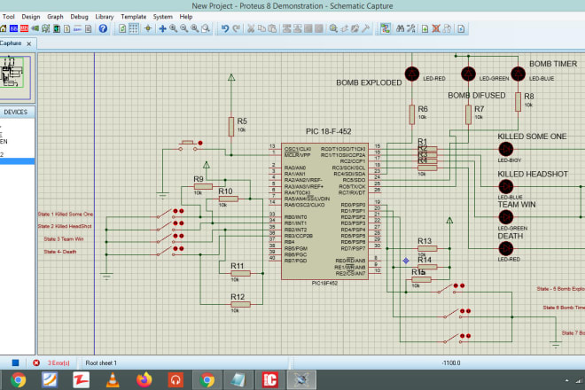Pick parts from libraries icon
Viewport: 585px width, 390px height.
coord(333,28)
